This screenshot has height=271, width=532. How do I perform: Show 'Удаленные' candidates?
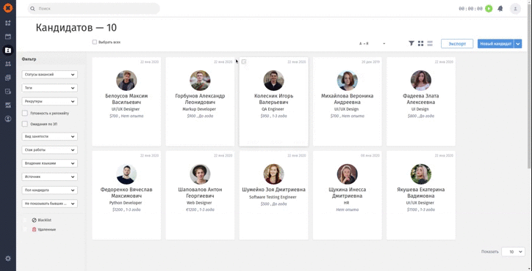[44, 229]
